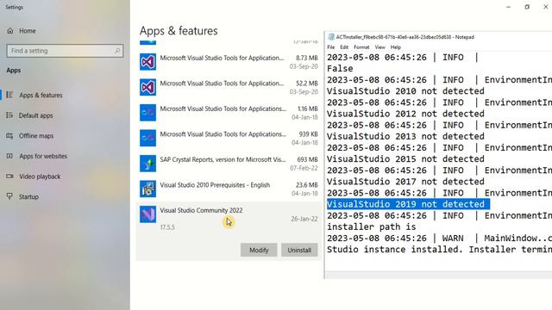Click the Apps & features page heading
The height and width of the screenshot is (310, 552).
179,31
